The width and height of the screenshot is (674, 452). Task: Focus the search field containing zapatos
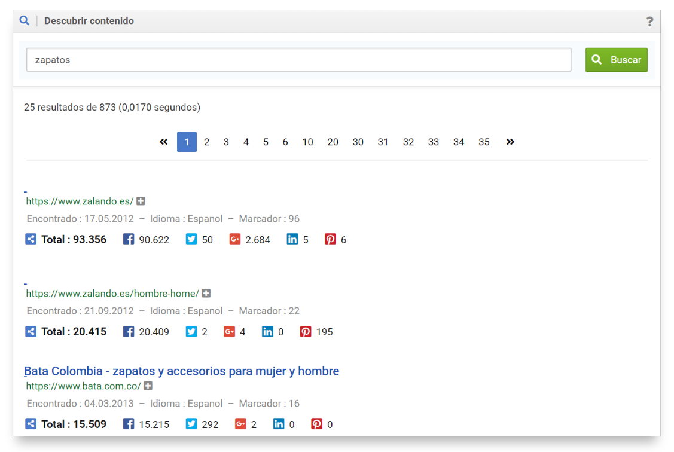298,60
